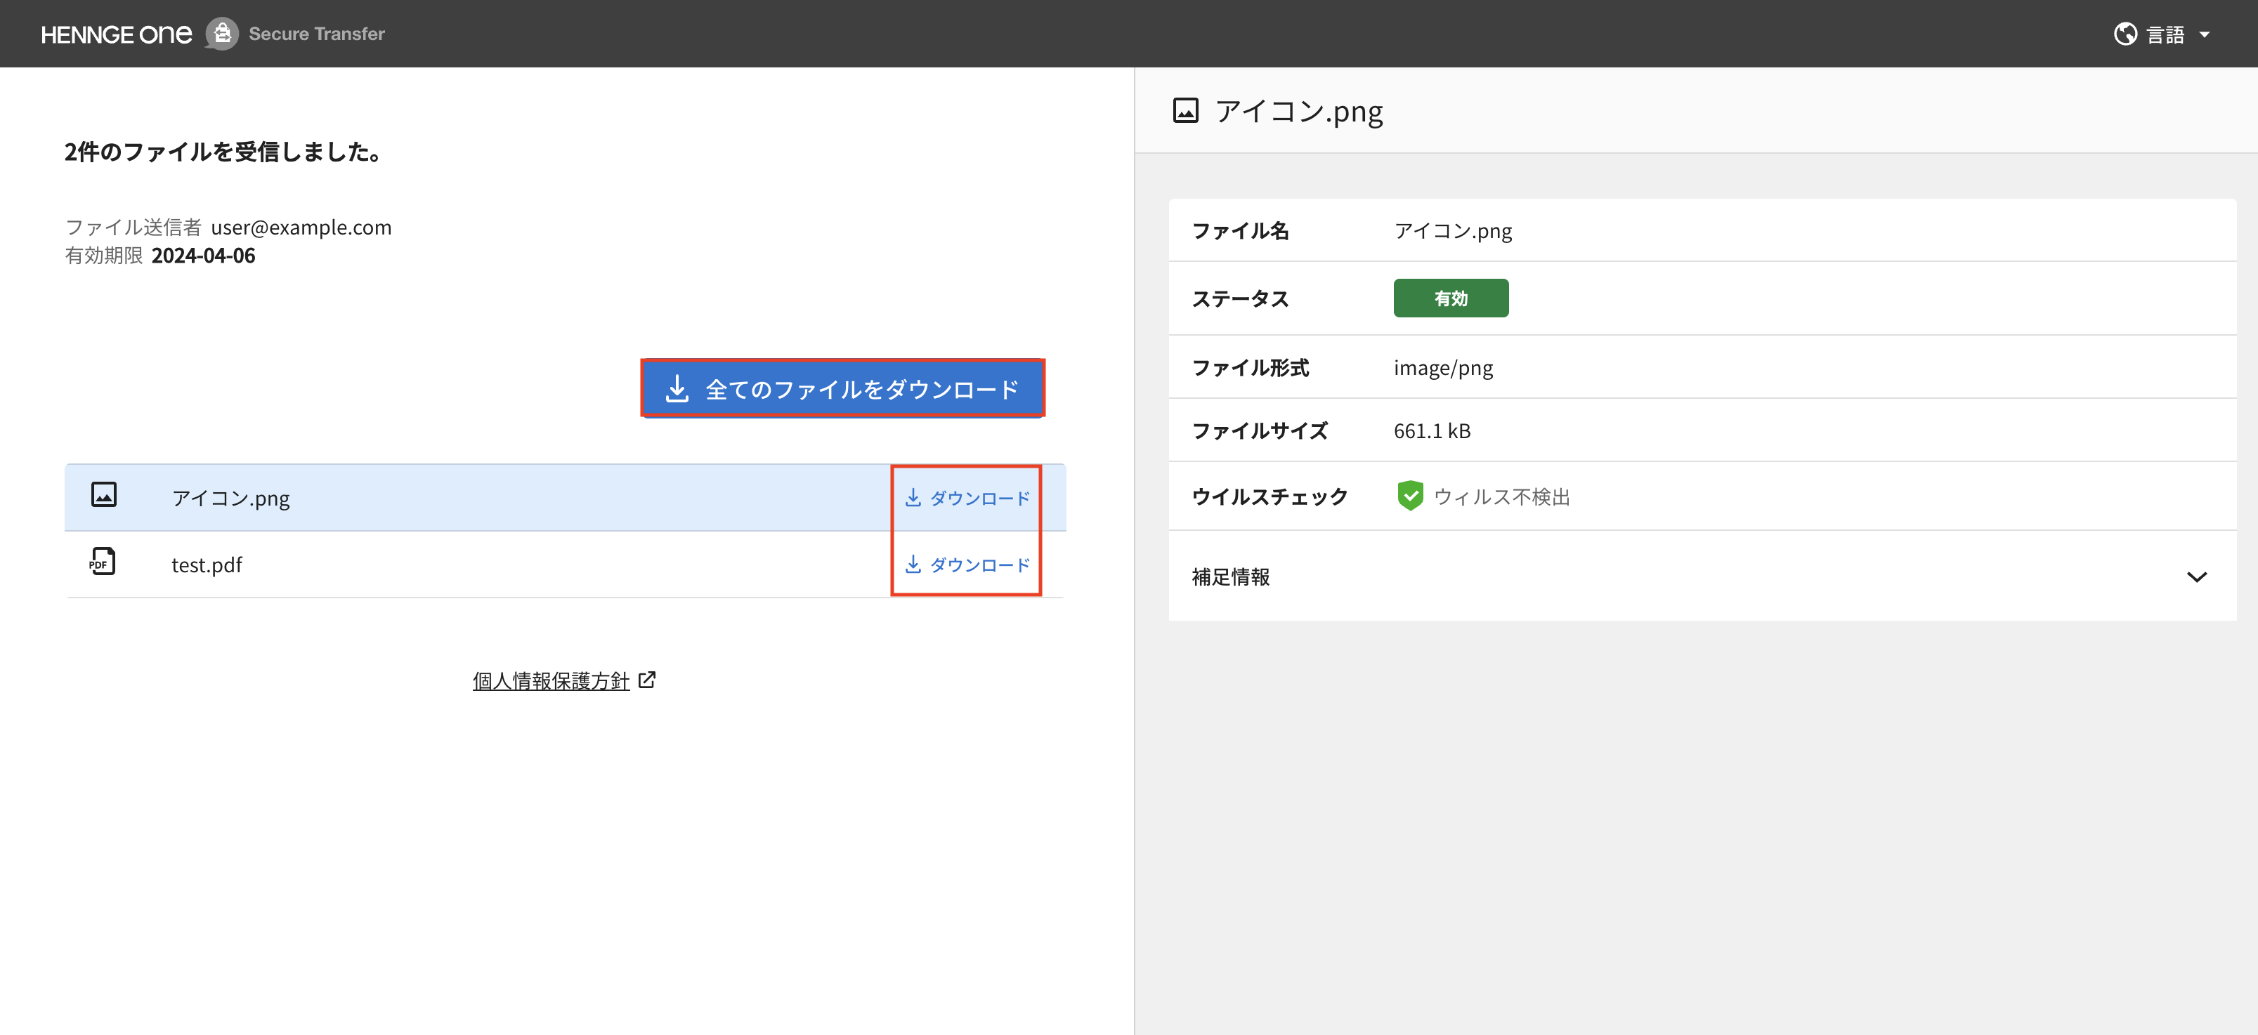Screen dimensions: 2258x1035
Task: Click the PDF icon beside test.pdf
Action: pos(103,562)
